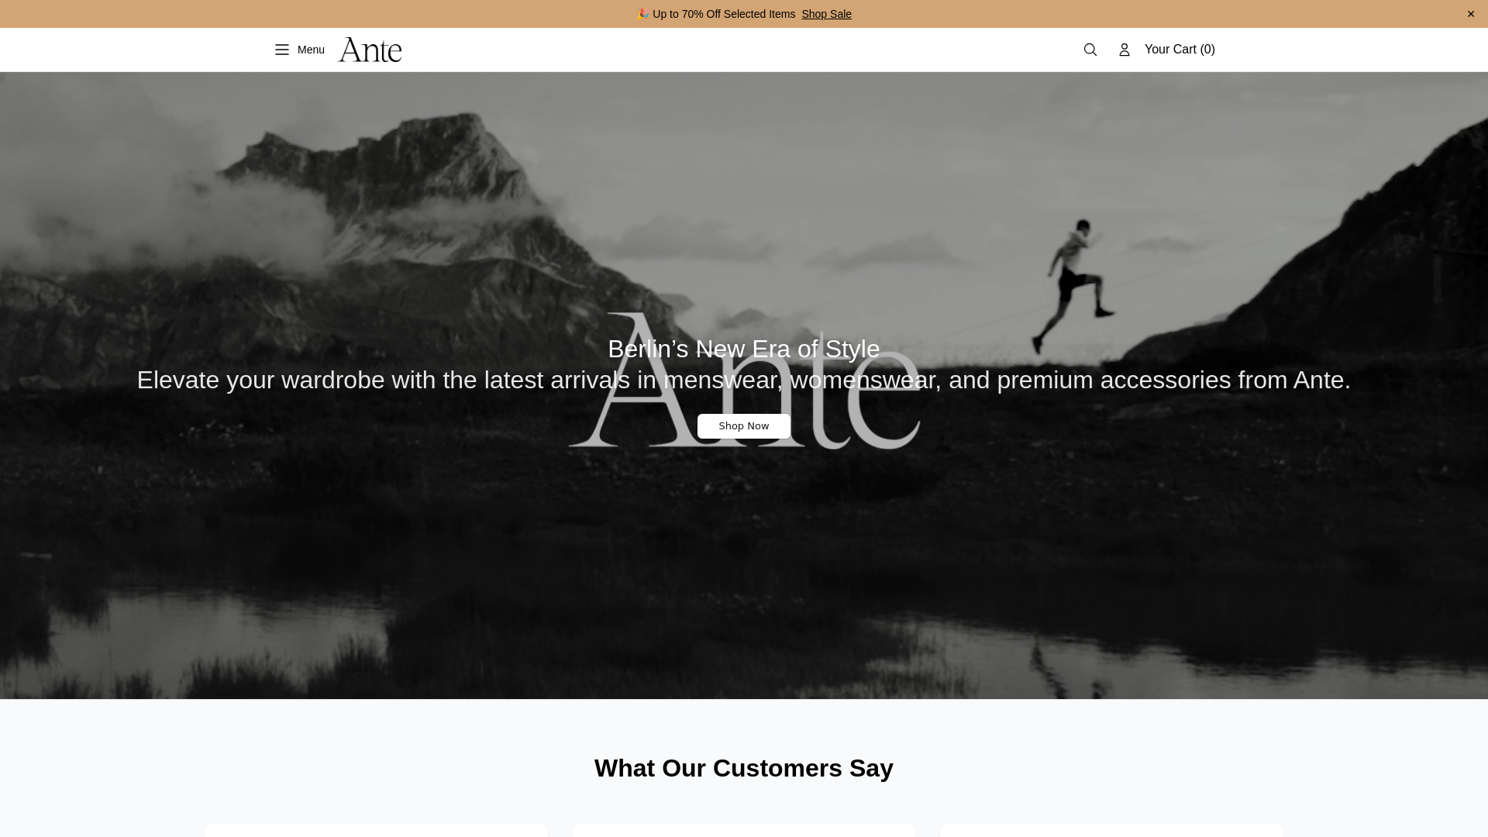Viewport: 1488px width, 837px height.
Task: Click the Menu label text
Action: pos(311,50)
